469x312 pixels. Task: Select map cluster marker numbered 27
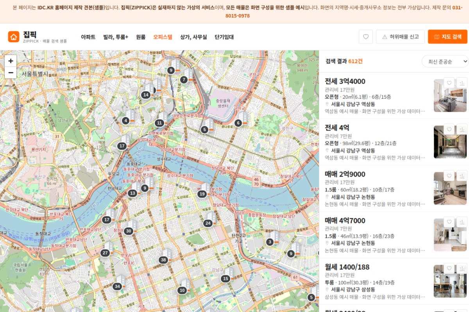click(105, 253)
